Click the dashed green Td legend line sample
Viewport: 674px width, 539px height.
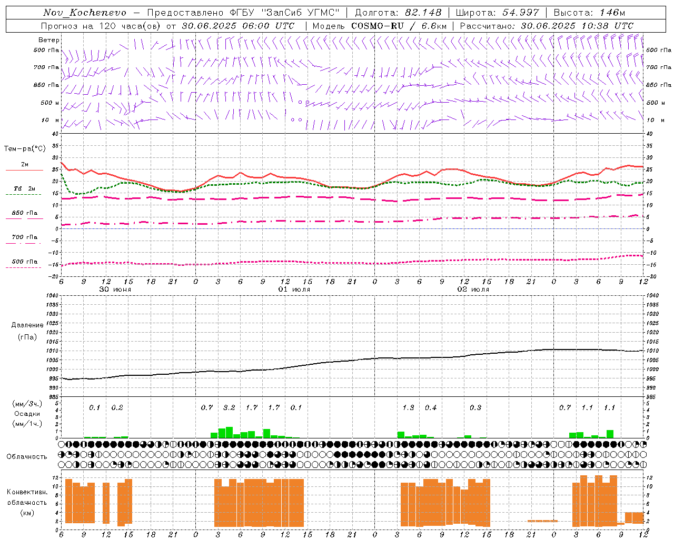23,195
